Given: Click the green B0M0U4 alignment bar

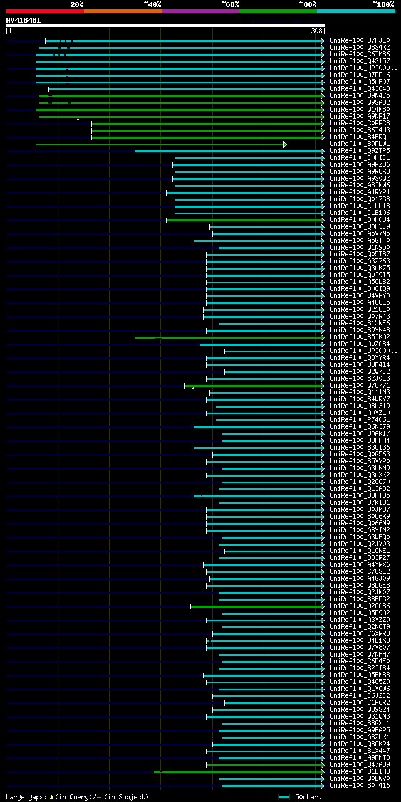Looking at the screenshot, I should (x=245, y=220).
